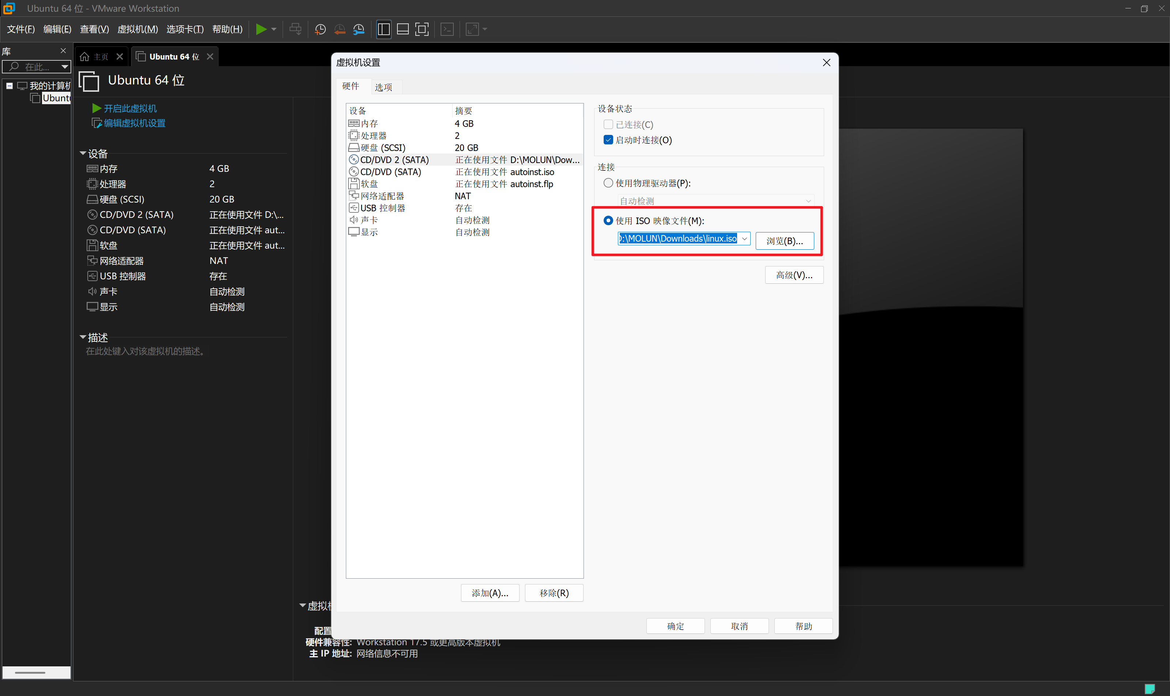The height and width of the screenshot is (696, 1170).
Task: Click the ISO path linux.iso text field
Action: point(678,239)
